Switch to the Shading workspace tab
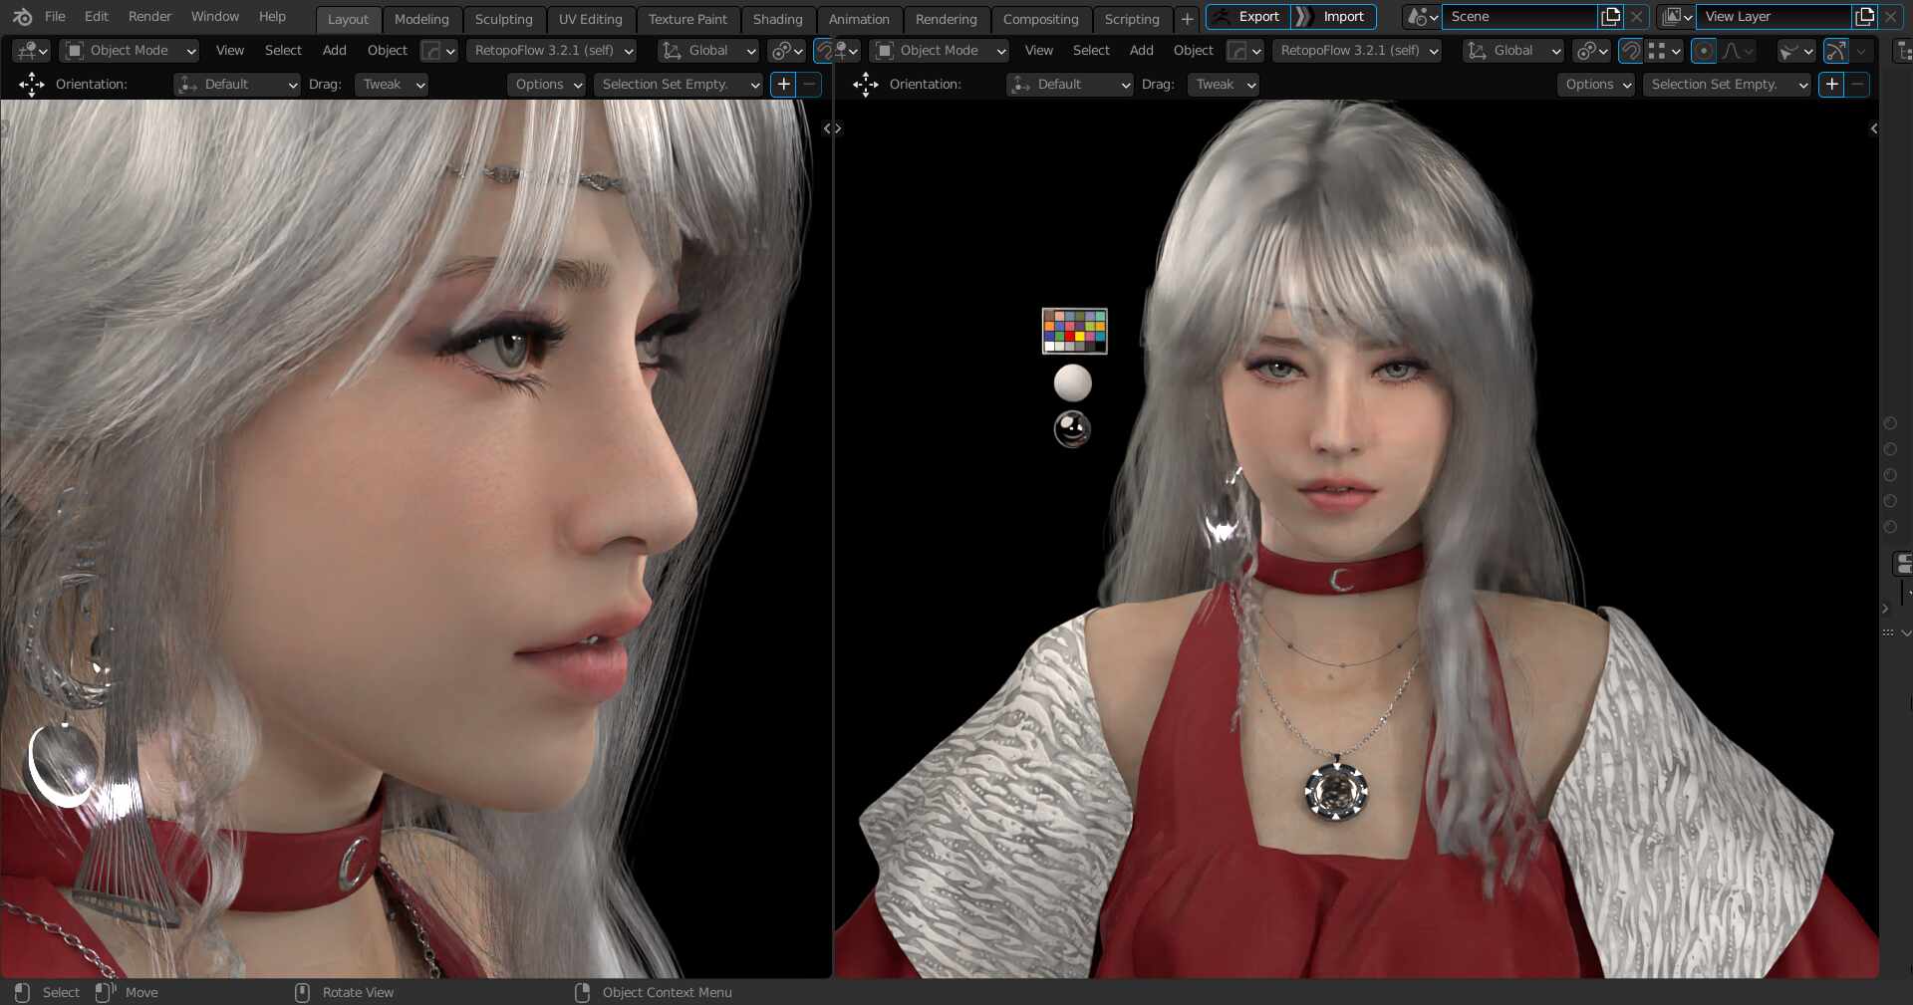 point(777,19)
